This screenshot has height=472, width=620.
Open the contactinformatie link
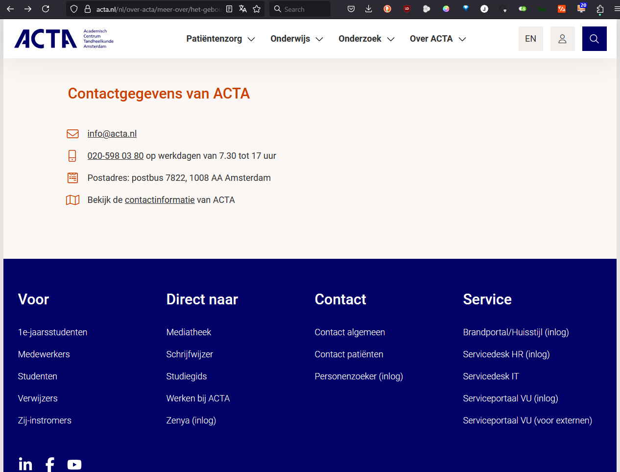coord(160,200)
